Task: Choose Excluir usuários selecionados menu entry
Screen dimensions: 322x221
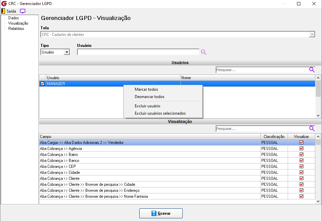Action: (160, 113)
